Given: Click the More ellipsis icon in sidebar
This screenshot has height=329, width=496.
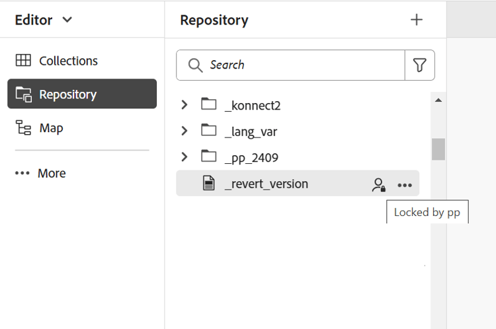Looking at the screenshot, I should pos(22,173).
